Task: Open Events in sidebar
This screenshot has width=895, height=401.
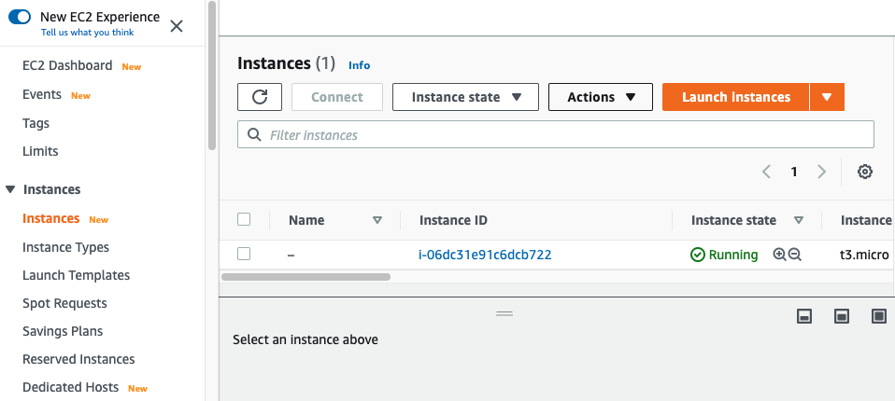Action: [x=42, y=94]
